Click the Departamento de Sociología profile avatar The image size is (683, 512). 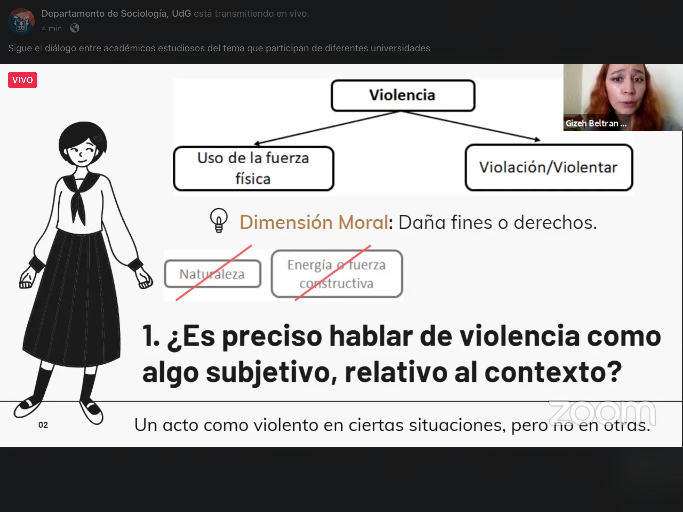(x=21, y=21)
